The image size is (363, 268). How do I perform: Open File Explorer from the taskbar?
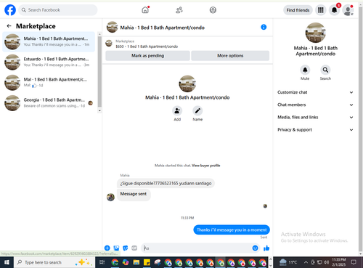point(136,262)
